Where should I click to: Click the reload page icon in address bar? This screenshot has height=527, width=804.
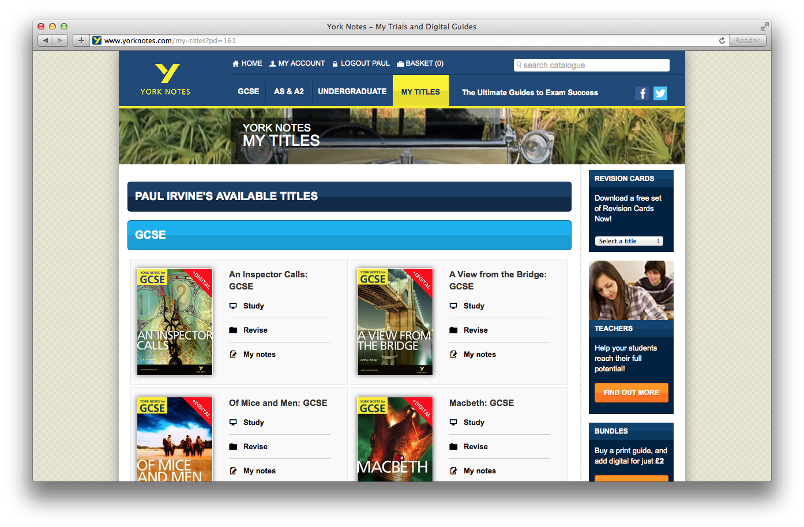tap(722, 40)
